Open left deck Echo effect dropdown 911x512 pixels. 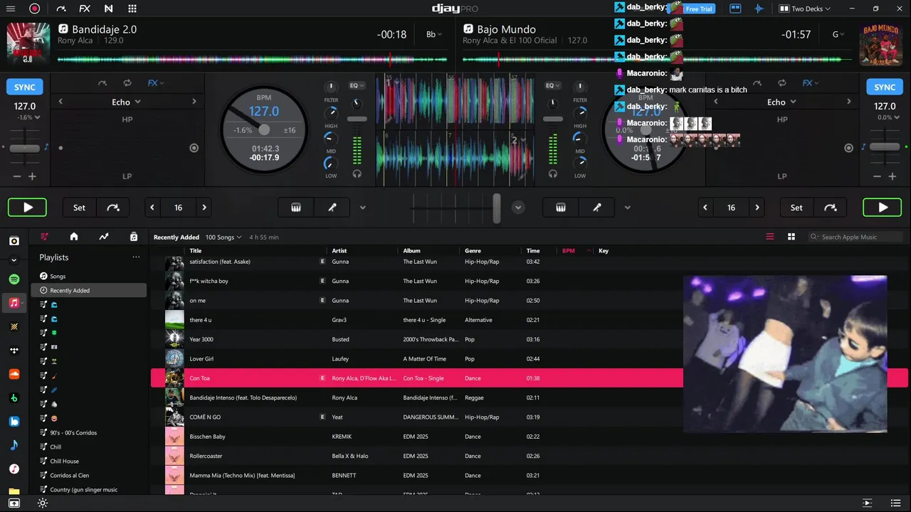[126, 102]
